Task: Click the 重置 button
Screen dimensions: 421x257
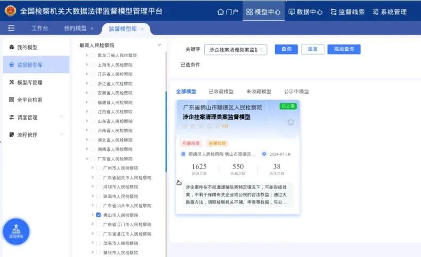Action: click(313, 49)
